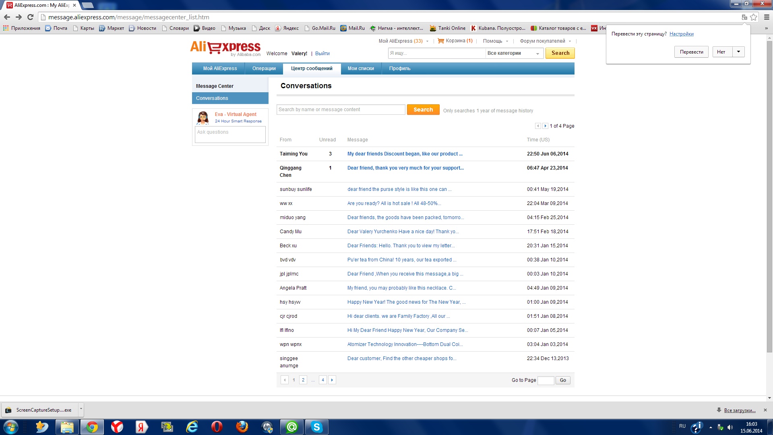
Task: Open the Яндекс bookmark
Action: [287, 28]
